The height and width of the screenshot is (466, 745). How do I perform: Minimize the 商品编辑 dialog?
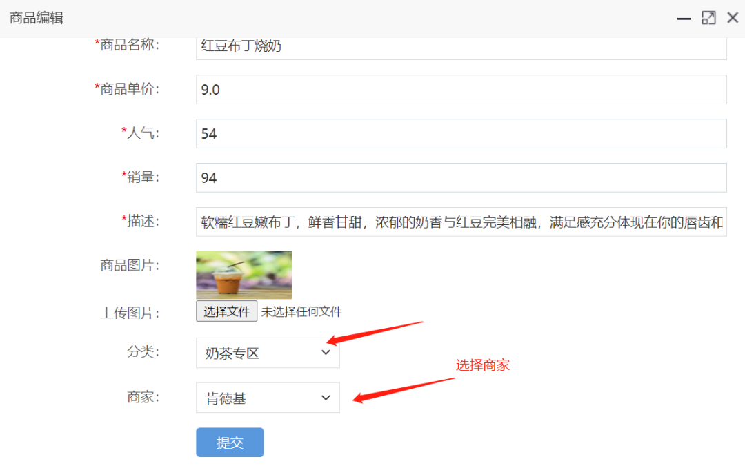point(684,19)
